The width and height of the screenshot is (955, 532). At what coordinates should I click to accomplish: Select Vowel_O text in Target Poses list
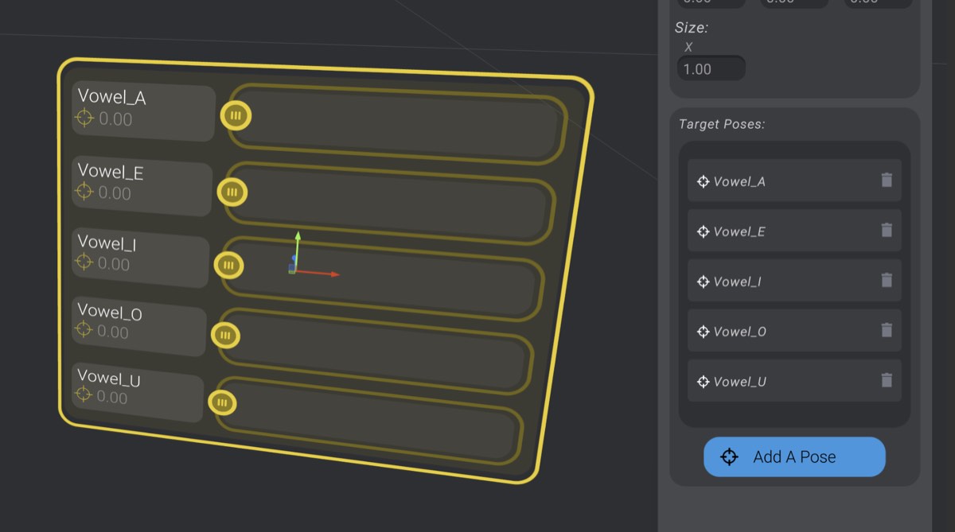pyautogui.click(x=740, y=332)
